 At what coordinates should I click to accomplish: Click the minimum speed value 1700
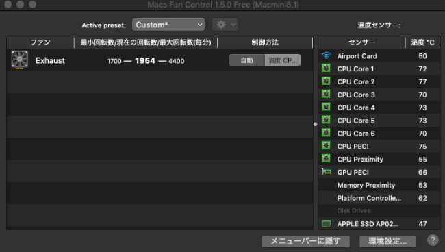point(114,61)
